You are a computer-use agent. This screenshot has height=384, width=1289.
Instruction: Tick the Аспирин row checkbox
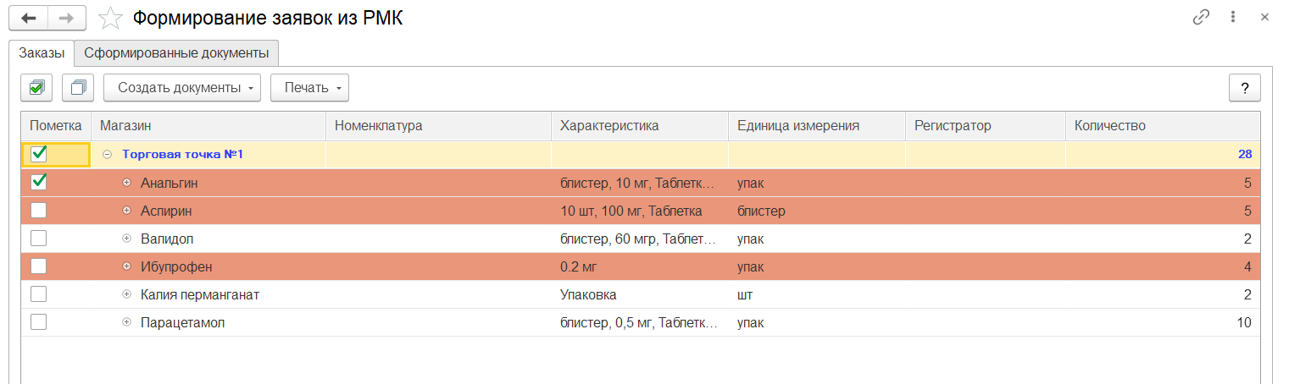[39, 211]
